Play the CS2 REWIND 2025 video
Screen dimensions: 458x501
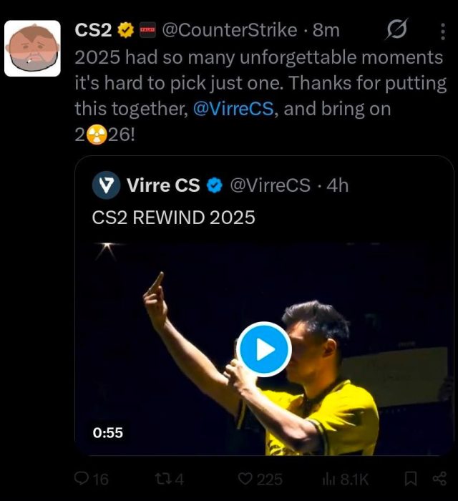pyautogui.click(x=264, y=349)
